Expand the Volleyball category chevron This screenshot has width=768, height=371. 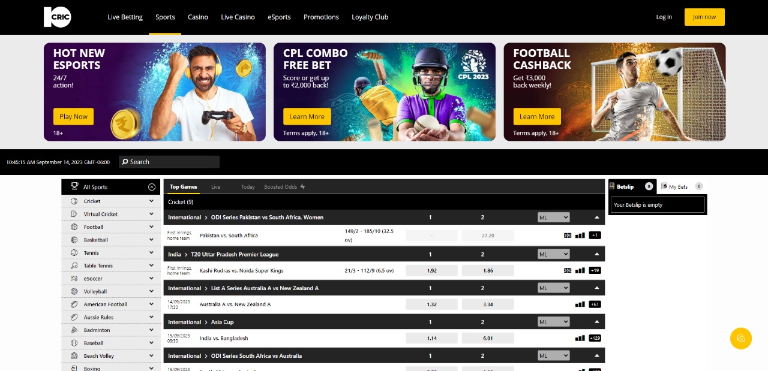(x=151, y=291)
